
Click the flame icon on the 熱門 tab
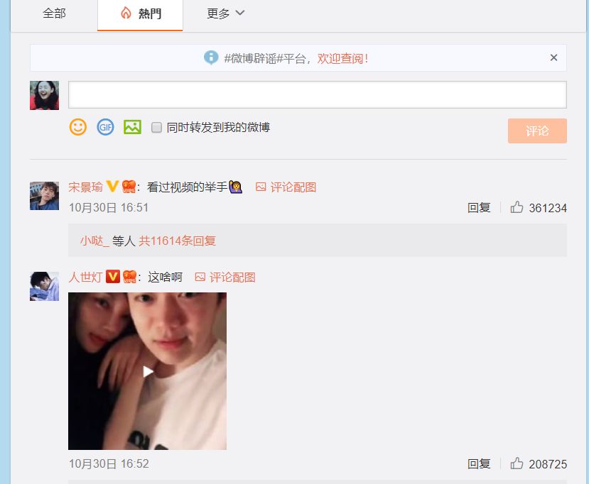126,13
